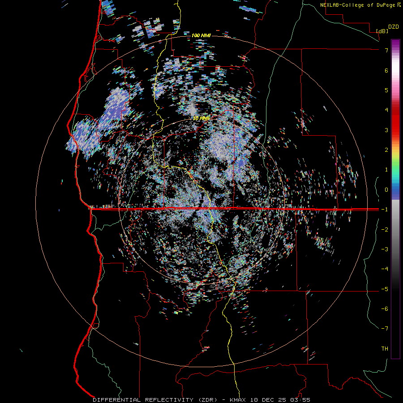Click the -1 dB tick on the color scale
Image resolution: width=403 pixels, height=403 pixels.
point(385,210)
